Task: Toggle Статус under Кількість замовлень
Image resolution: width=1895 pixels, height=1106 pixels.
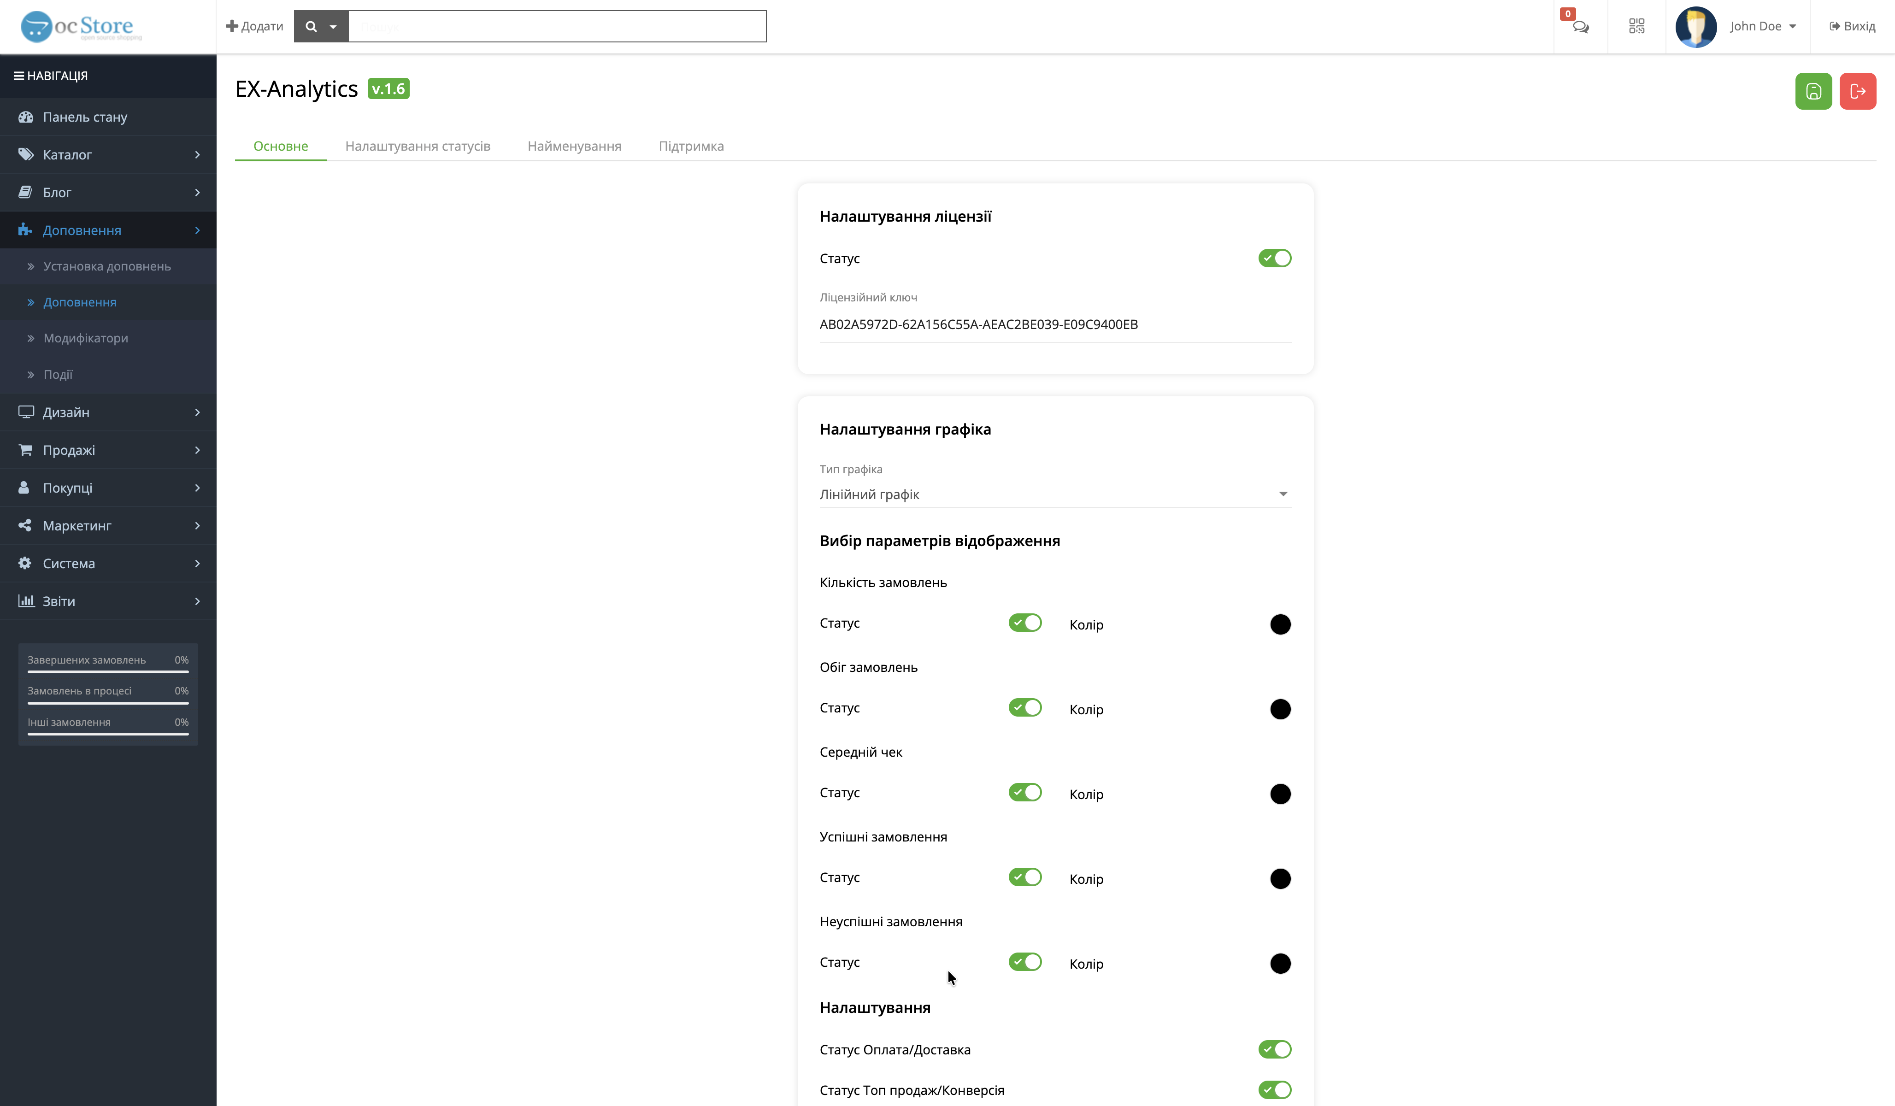Action: click(x=1025, y=623)
